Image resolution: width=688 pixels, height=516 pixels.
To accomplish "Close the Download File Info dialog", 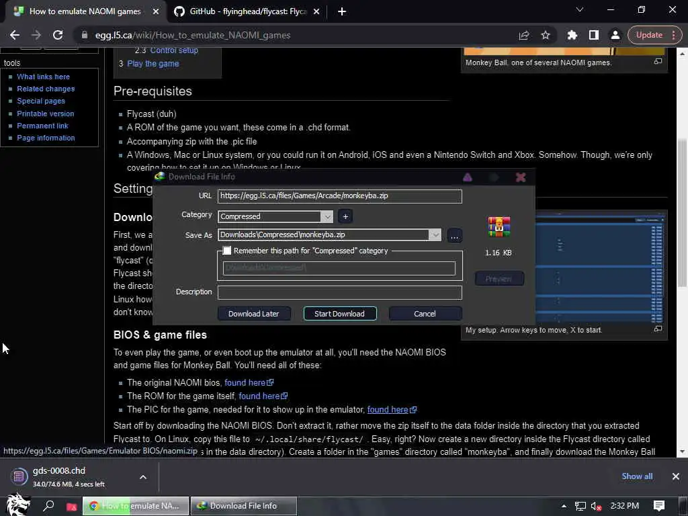I will [521, 177].
